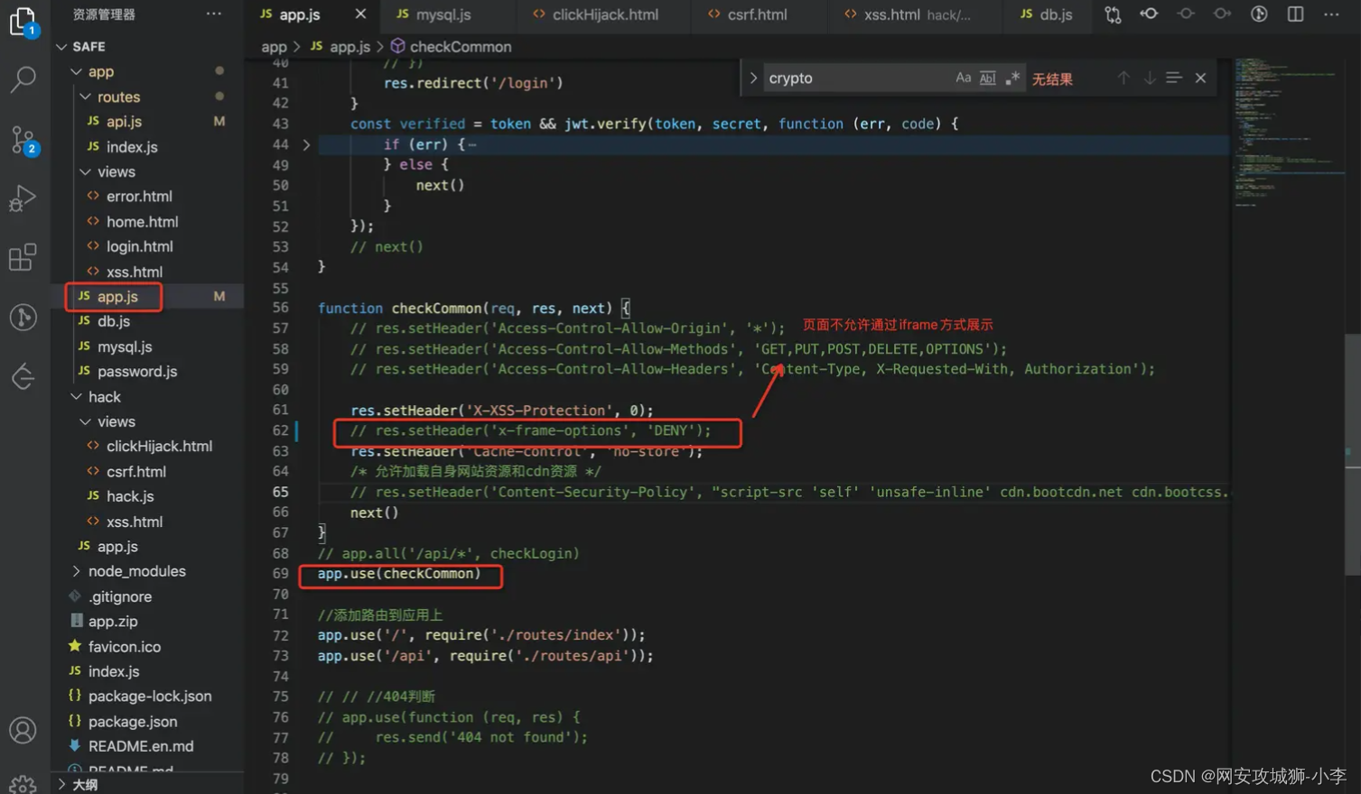The image size is (1361, 794).
Task: Click the app breadcrumb segment
Action: (x=274, y=47)
